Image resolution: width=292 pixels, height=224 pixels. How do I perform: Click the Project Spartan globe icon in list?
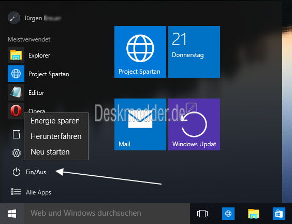tap(16, 74)
